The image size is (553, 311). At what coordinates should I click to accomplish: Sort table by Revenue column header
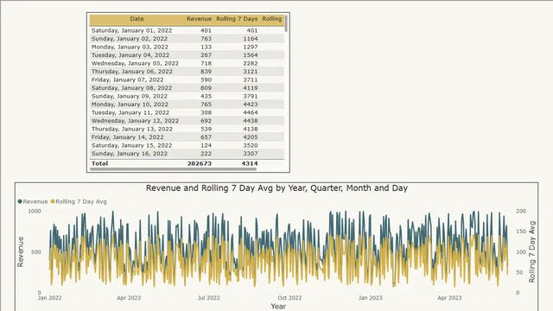[x=199, y=19]
